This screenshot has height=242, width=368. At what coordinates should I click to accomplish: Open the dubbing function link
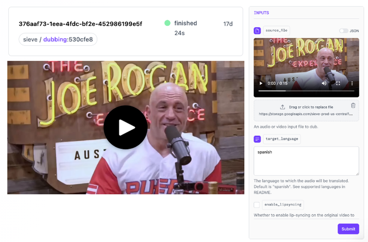[55, 39]
